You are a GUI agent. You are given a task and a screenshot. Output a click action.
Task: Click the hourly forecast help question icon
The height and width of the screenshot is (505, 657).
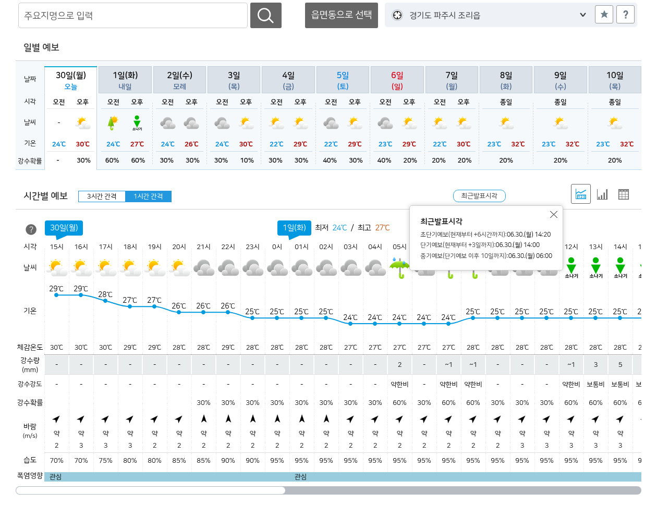pyautogui.click(x=31, y=229)
